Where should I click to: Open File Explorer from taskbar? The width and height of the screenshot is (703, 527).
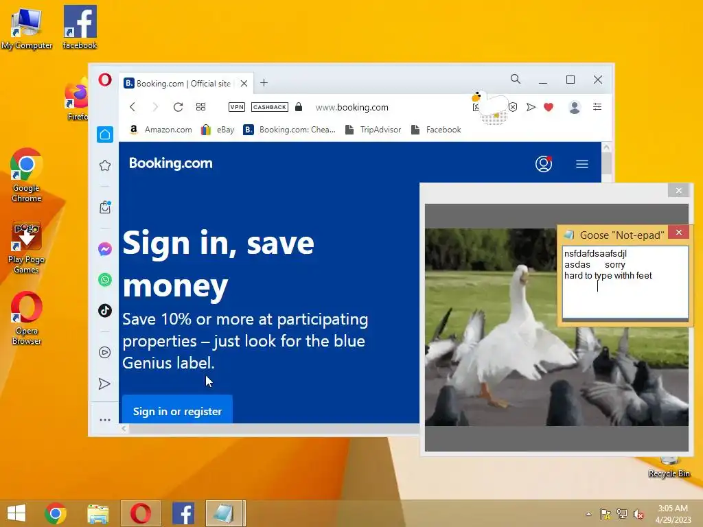[97, 513]
